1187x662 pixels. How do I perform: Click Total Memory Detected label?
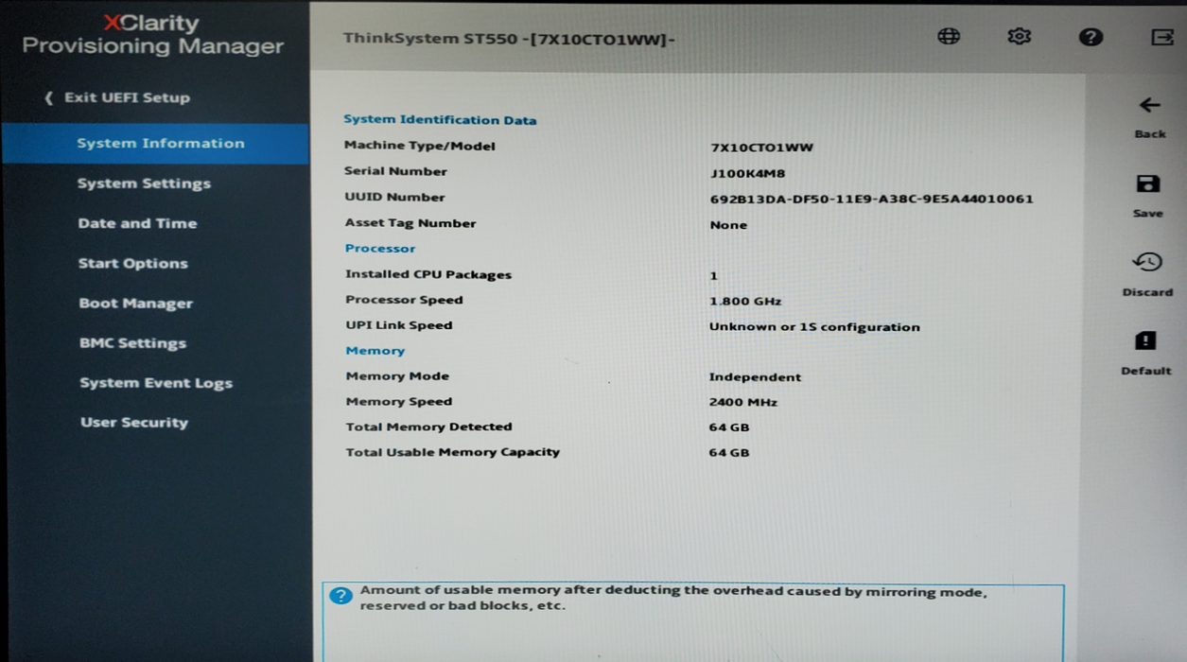pyautogui.click(x=428, y=427)
